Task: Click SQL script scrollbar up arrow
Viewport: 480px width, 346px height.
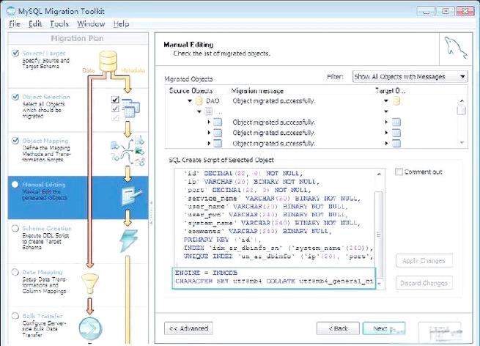Action: pos(379,174)
